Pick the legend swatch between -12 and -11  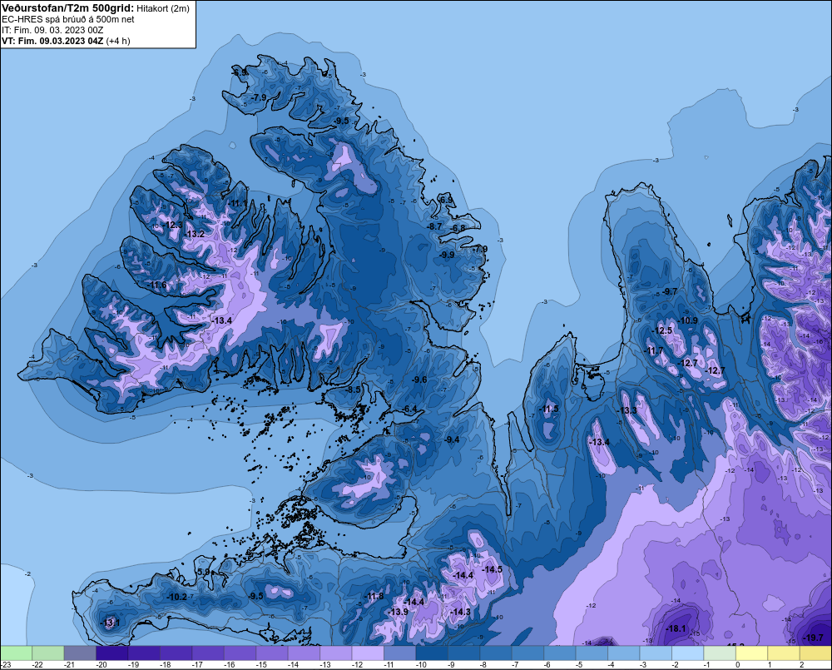coord(368,653)
